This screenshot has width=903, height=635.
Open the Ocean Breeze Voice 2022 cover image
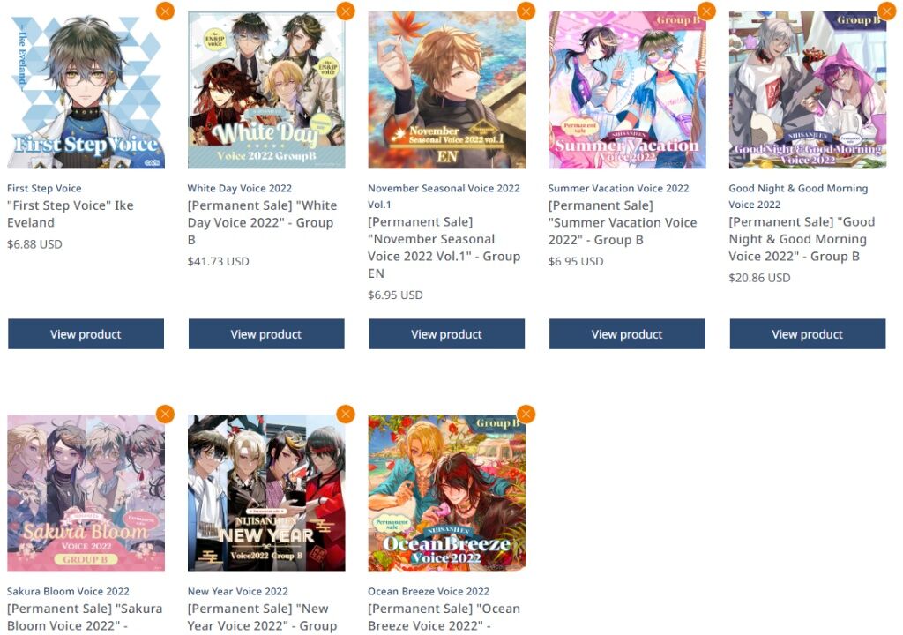(446, 493)
